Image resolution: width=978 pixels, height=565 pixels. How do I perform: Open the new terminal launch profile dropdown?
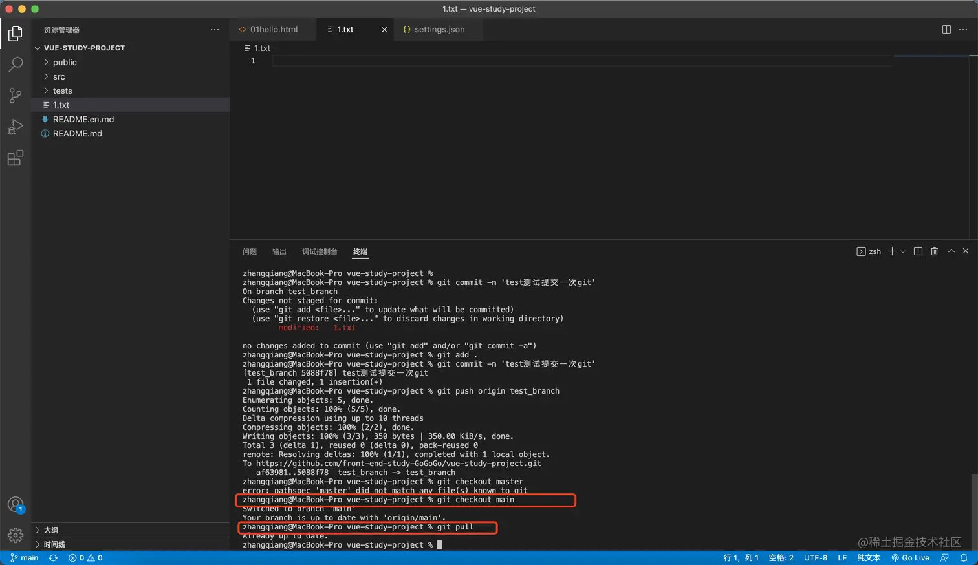point(903,251)
